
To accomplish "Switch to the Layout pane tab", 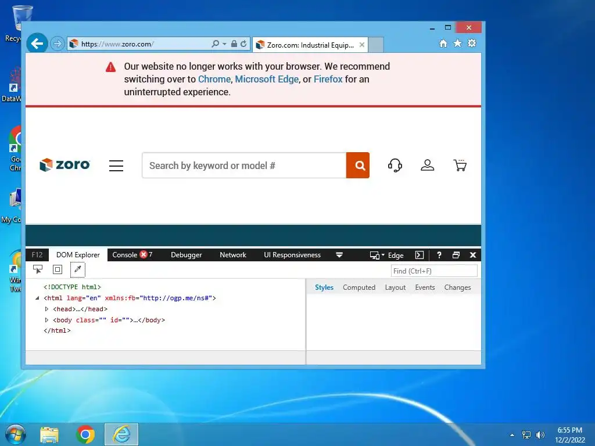I will pyautogui.click(x=395, y=287).
